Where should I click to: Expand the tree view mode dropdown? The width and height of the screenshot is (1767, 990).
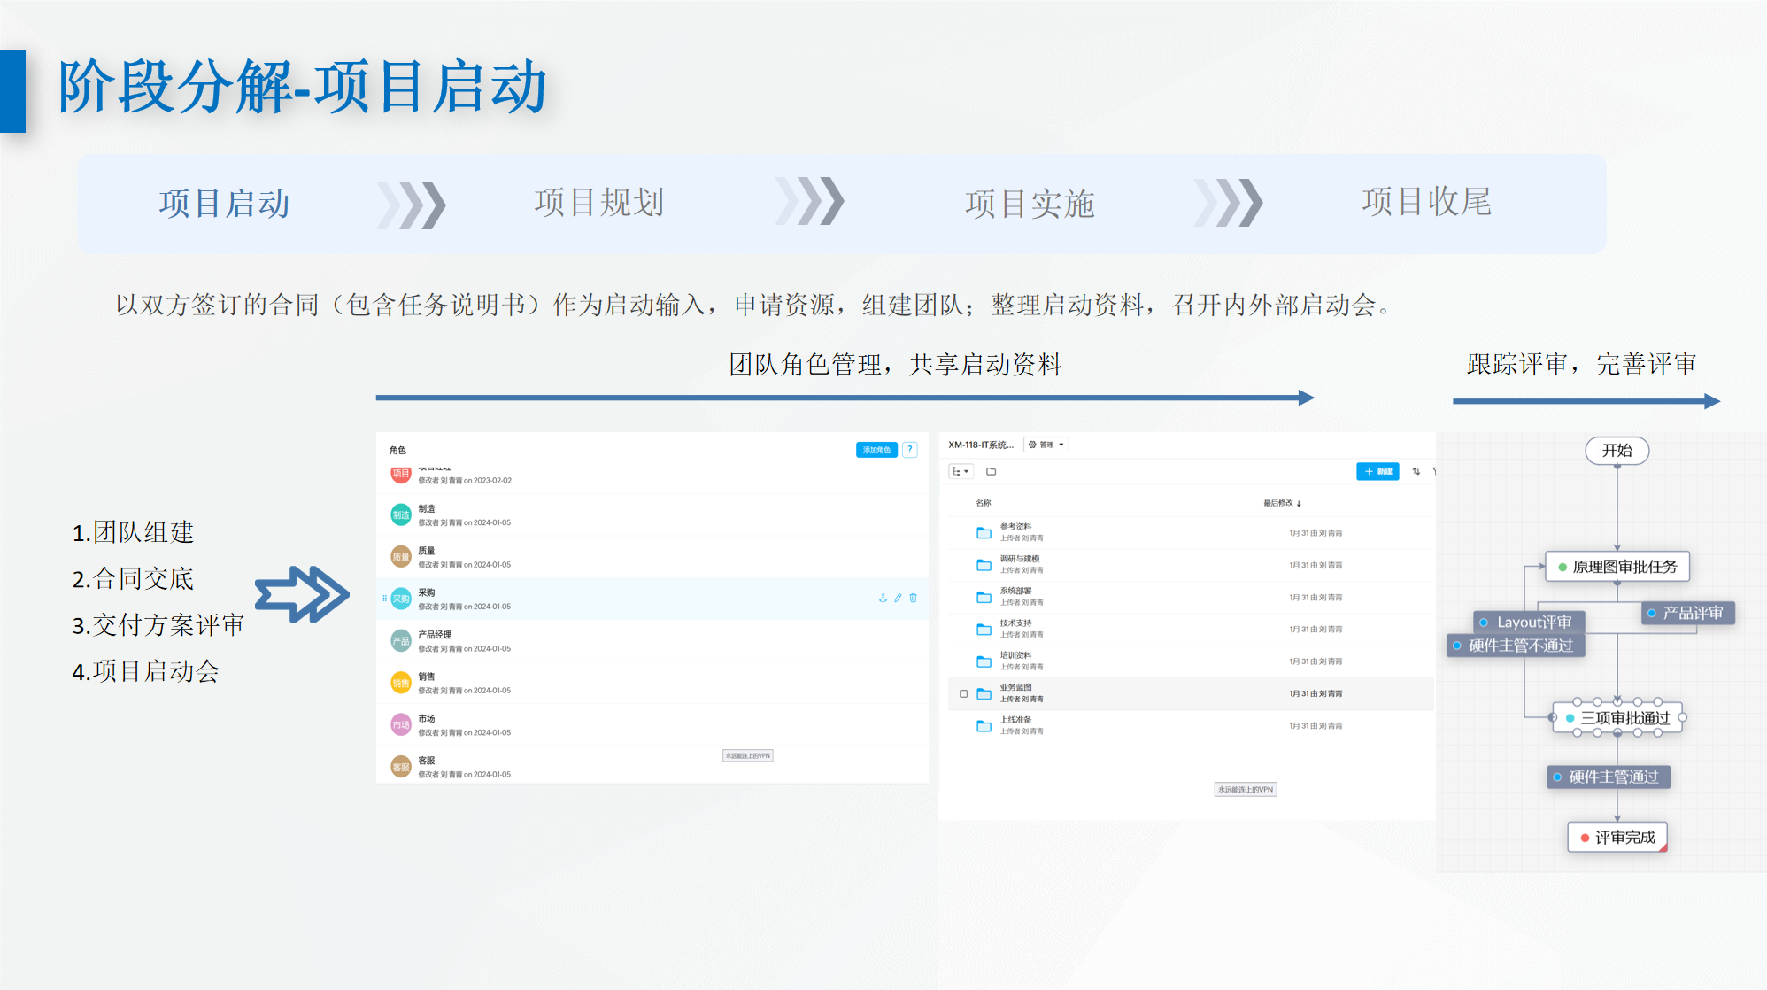coord(961,472)
